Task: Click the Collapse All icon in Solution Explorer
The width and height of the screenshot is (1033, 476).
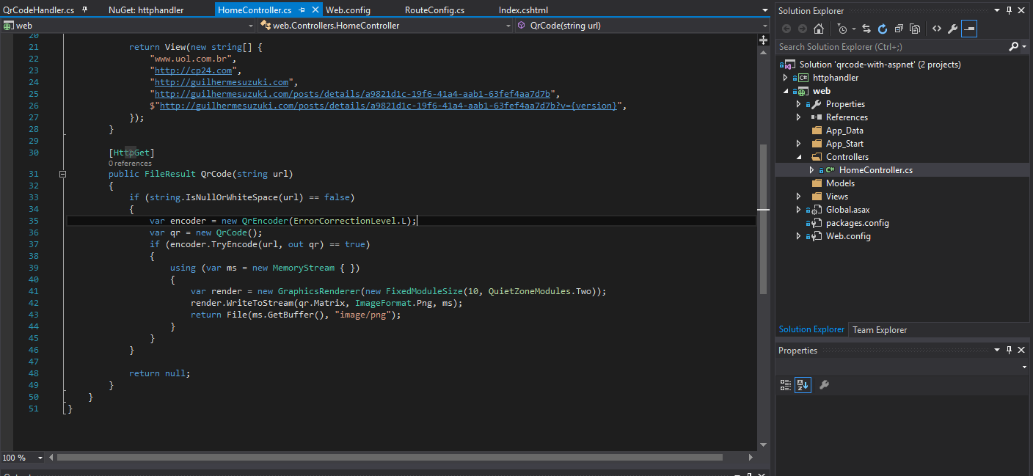Action: click(899, 29)
